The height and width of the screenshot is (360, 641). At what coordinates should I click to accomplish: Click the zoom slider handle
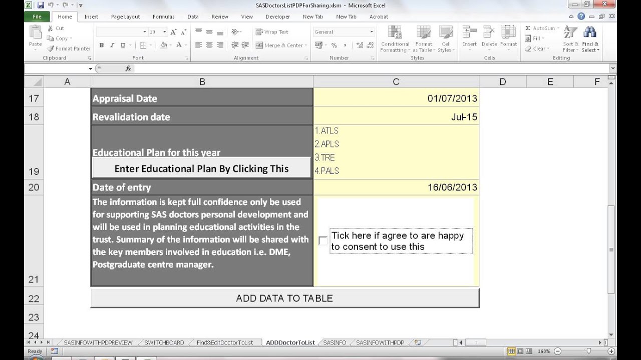(x=588, y=351)
